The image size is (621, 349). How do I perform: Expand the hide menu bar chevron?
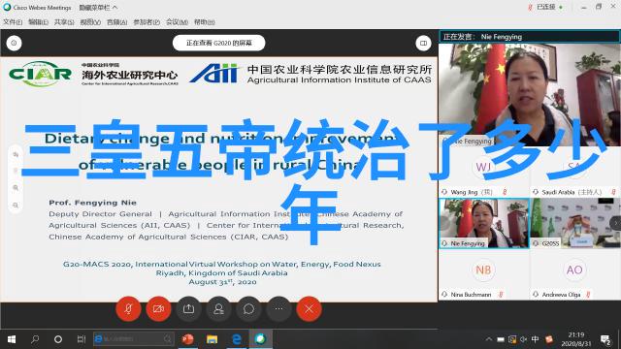114,8
